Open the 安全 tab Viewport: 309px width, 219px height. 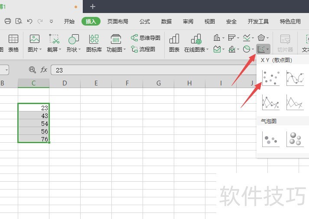(x=231, y=21)
